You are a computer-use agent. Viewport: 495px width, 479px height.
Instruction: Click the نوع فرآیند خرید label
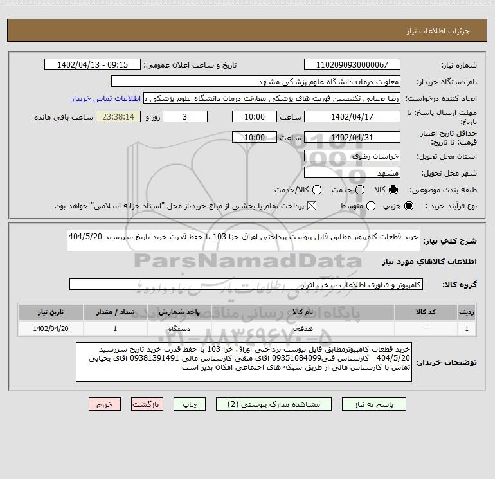[x=451, y=206]
